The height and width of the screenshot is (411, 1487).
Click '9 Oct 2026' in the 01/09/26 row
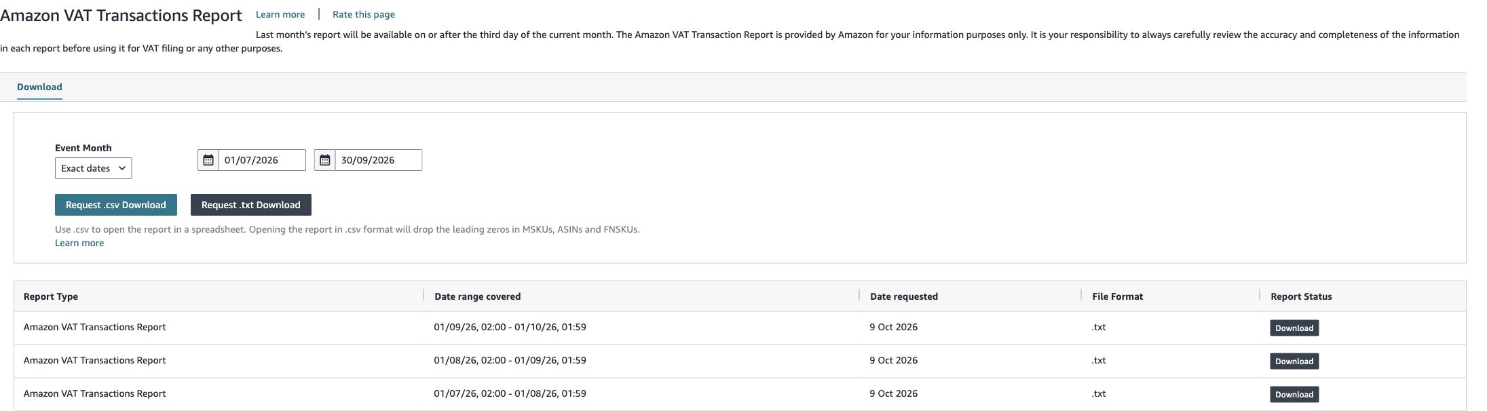894,327
